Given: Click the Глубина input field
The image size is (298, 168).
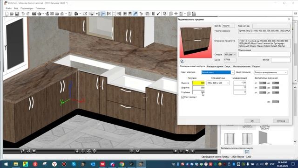Looking at the screenshot, I should [198, 92].
